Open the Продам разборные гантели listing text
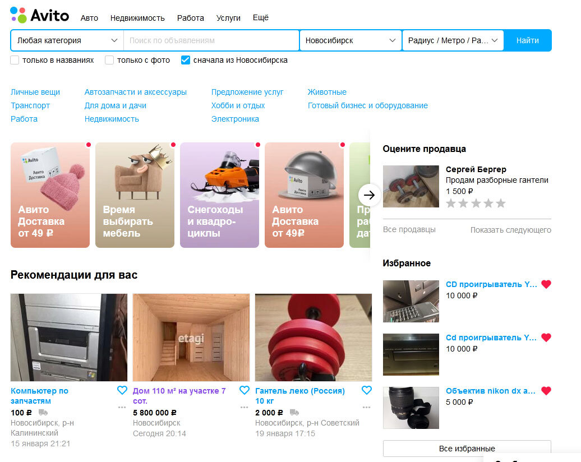The image size is (581, 462). 497,180
